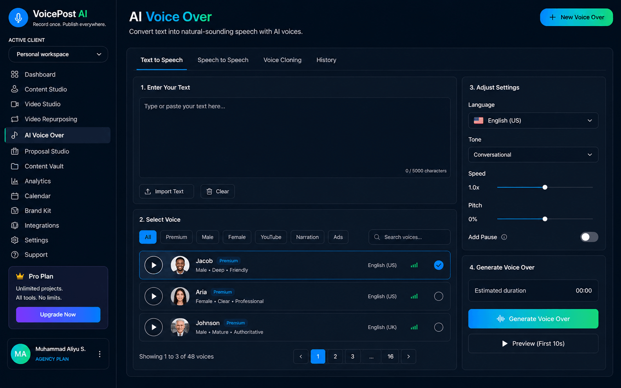Open the Brand Kit icon
This screenshot has width=621, height=388.
click(x=14, y=210)
